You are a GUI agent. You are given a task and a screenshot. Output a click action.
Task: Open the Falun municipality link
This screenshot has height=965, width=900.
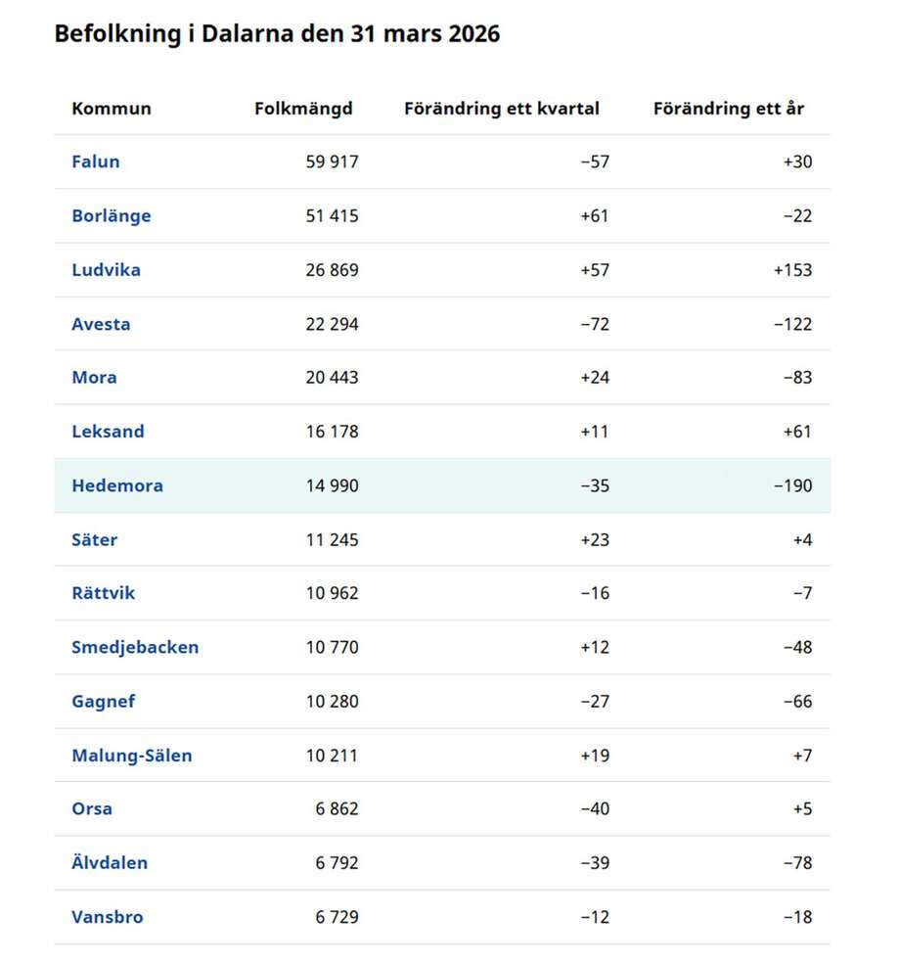pyautogui.click(x=95, y=161)
